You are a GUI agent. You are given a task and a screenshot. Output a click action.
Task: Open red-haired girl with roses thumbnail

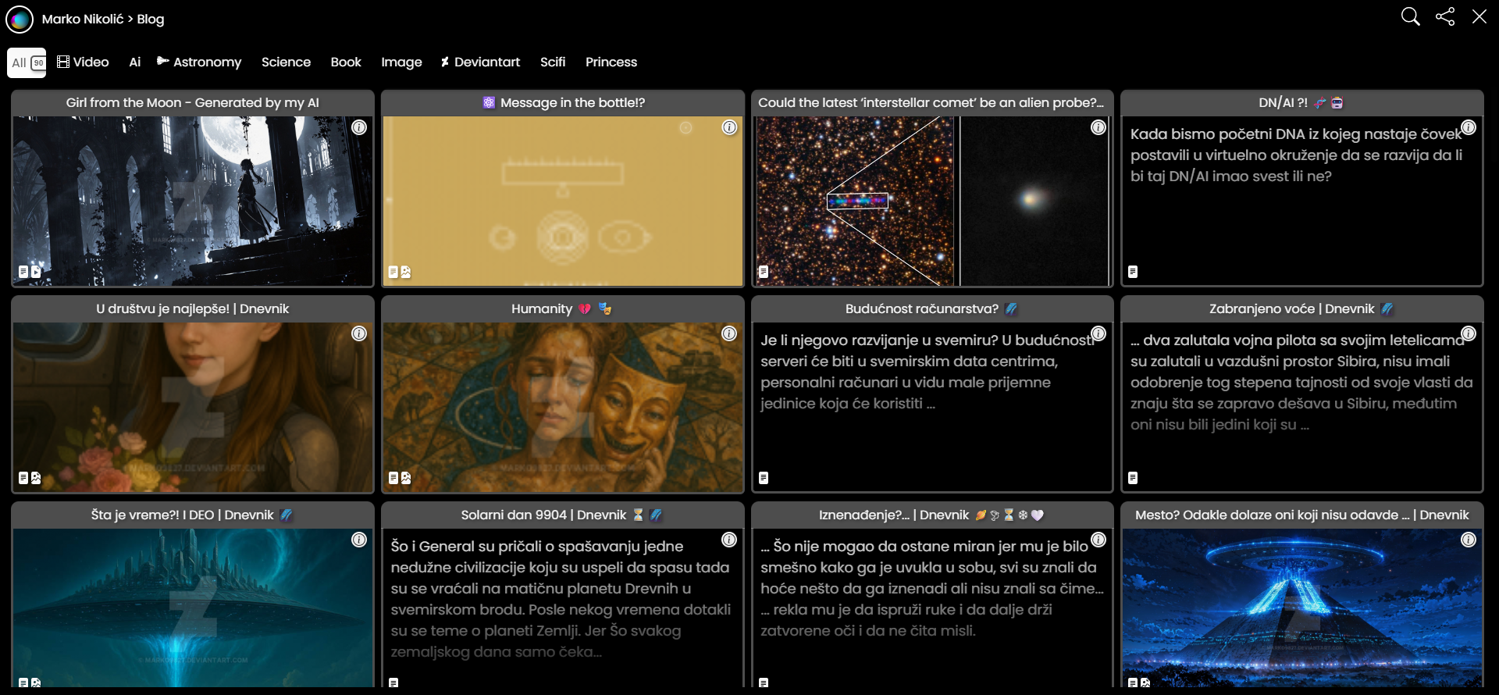pos(193,407)
